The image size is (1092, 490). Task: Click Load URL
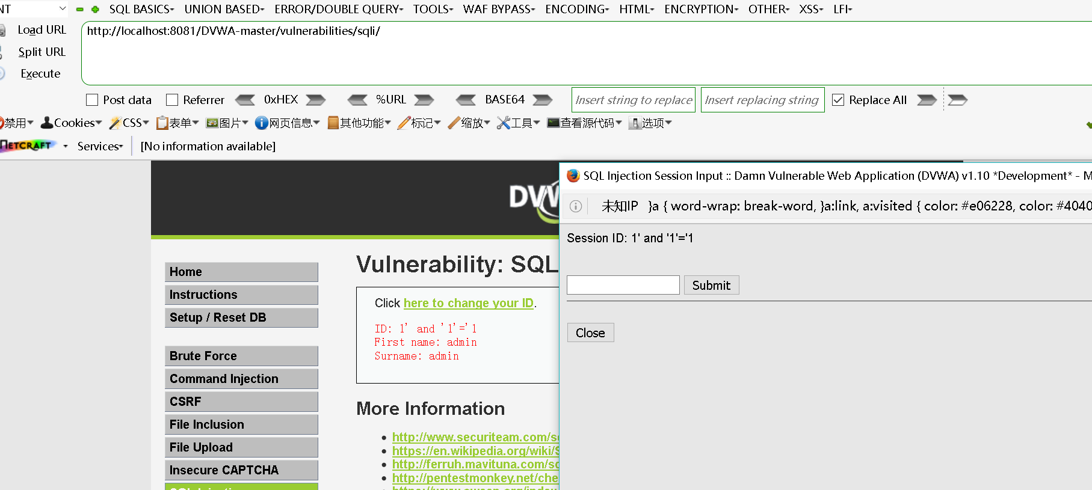[42, 29]
